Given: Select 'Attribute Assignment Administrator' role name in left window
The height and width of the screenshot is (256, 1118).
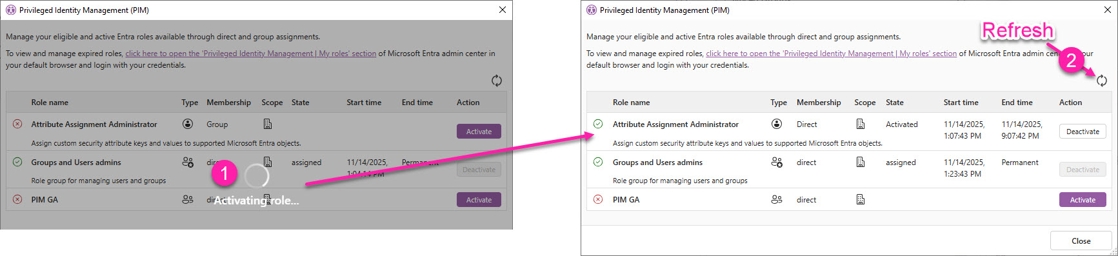Looking at the screenshot, I should coord(94,124).
